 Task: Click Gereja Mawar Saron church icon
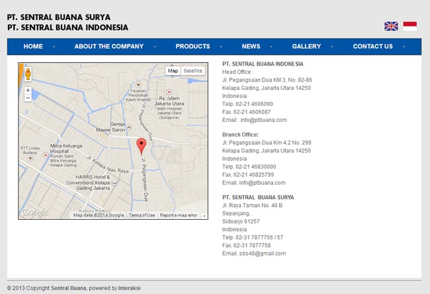(x=129, y=127)
